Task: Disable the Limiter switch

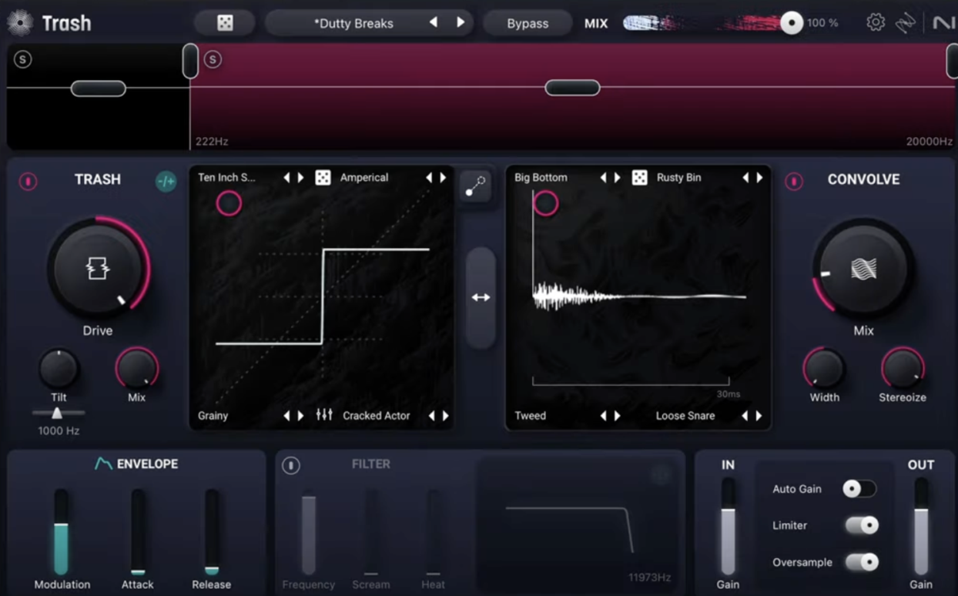Action: click(861, 525)
